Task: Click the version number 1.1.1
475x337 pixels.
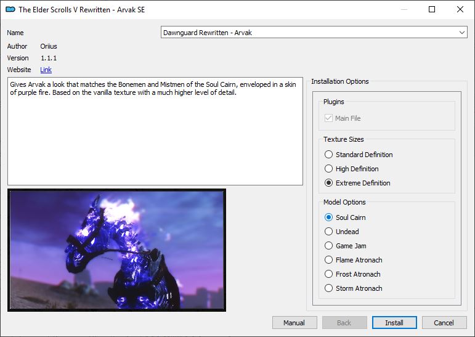Action: pos(49,58)
